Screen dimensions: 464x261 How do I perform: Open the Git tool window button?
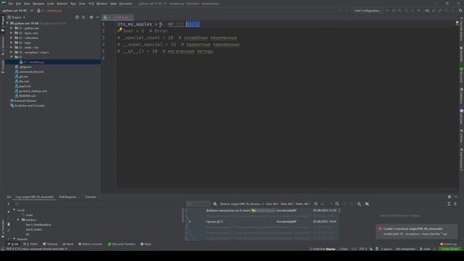point(13,244)
